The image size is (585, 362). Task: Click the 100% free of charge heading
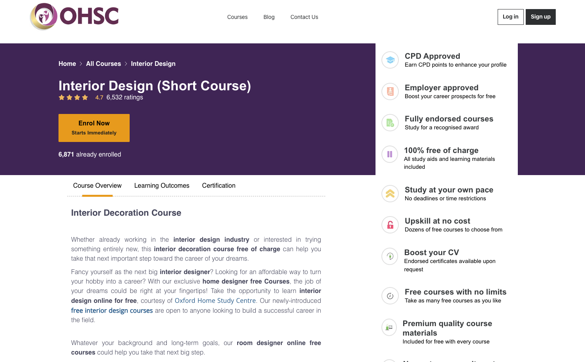[x=441, y=150]
